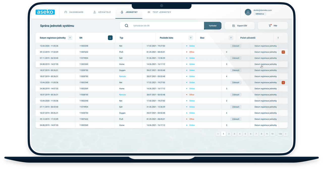323x169 pixels.
Task: Click the search magnifier icon
Action: click(126, 26)
